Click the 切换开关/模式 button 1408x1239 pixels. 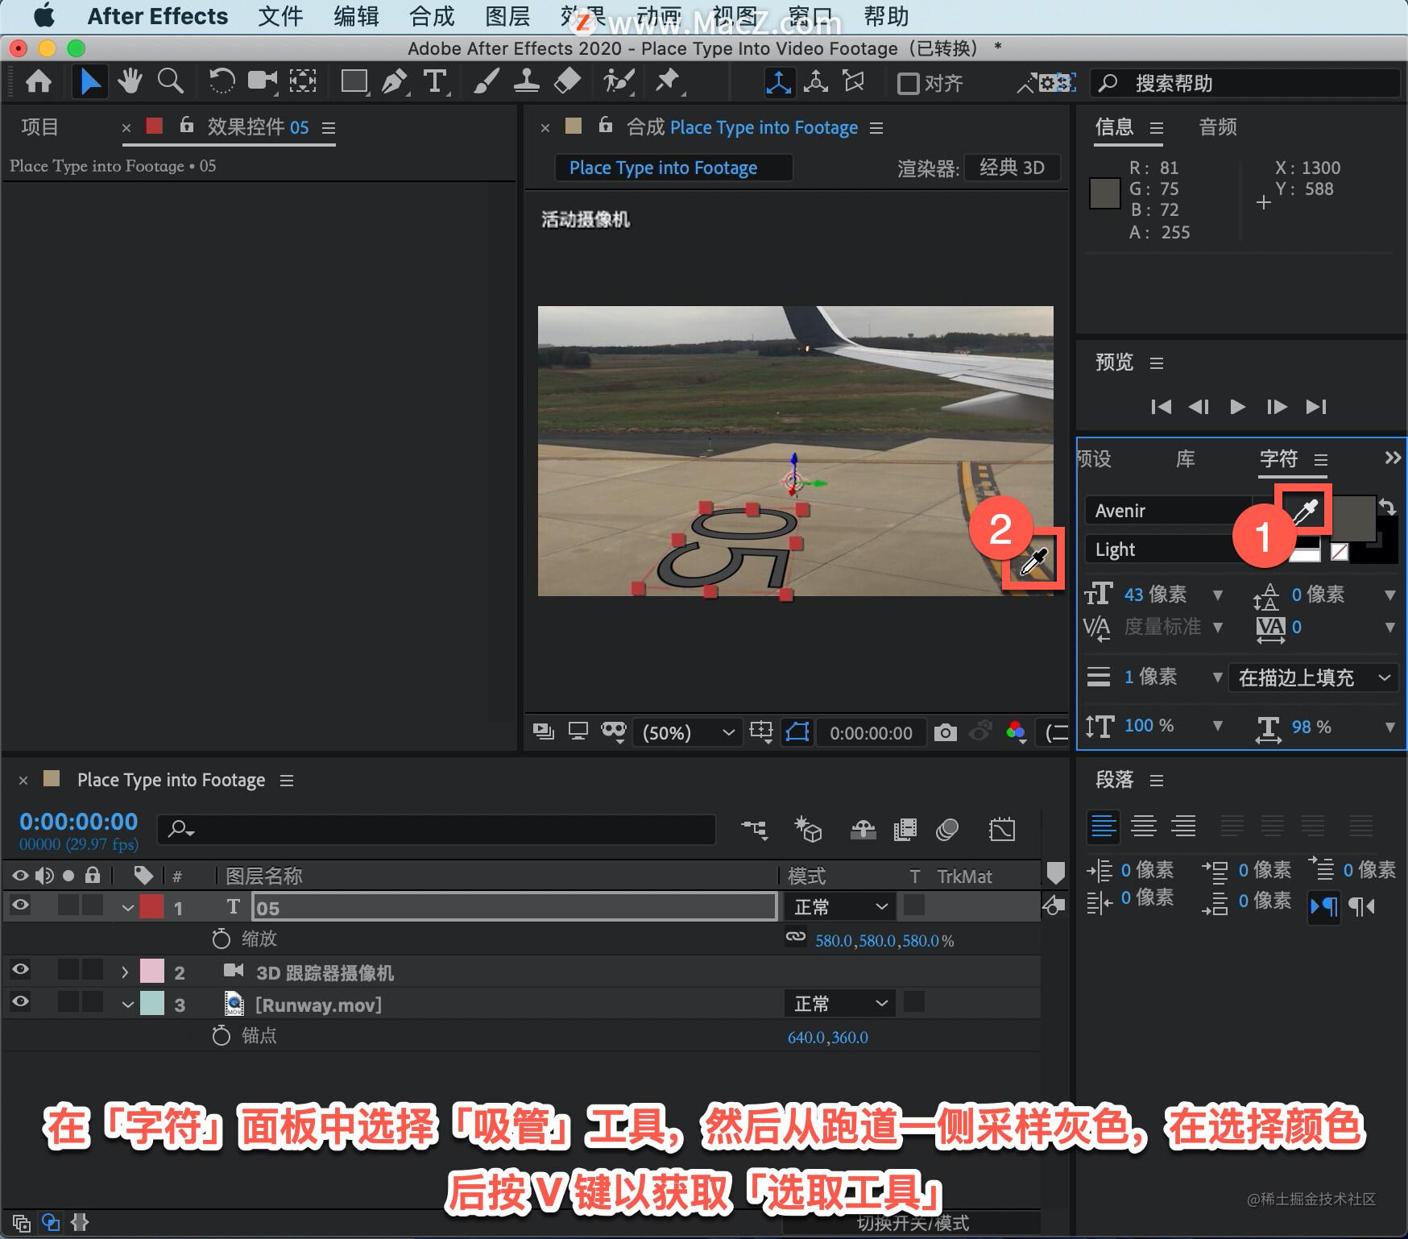click(913, 1223)
